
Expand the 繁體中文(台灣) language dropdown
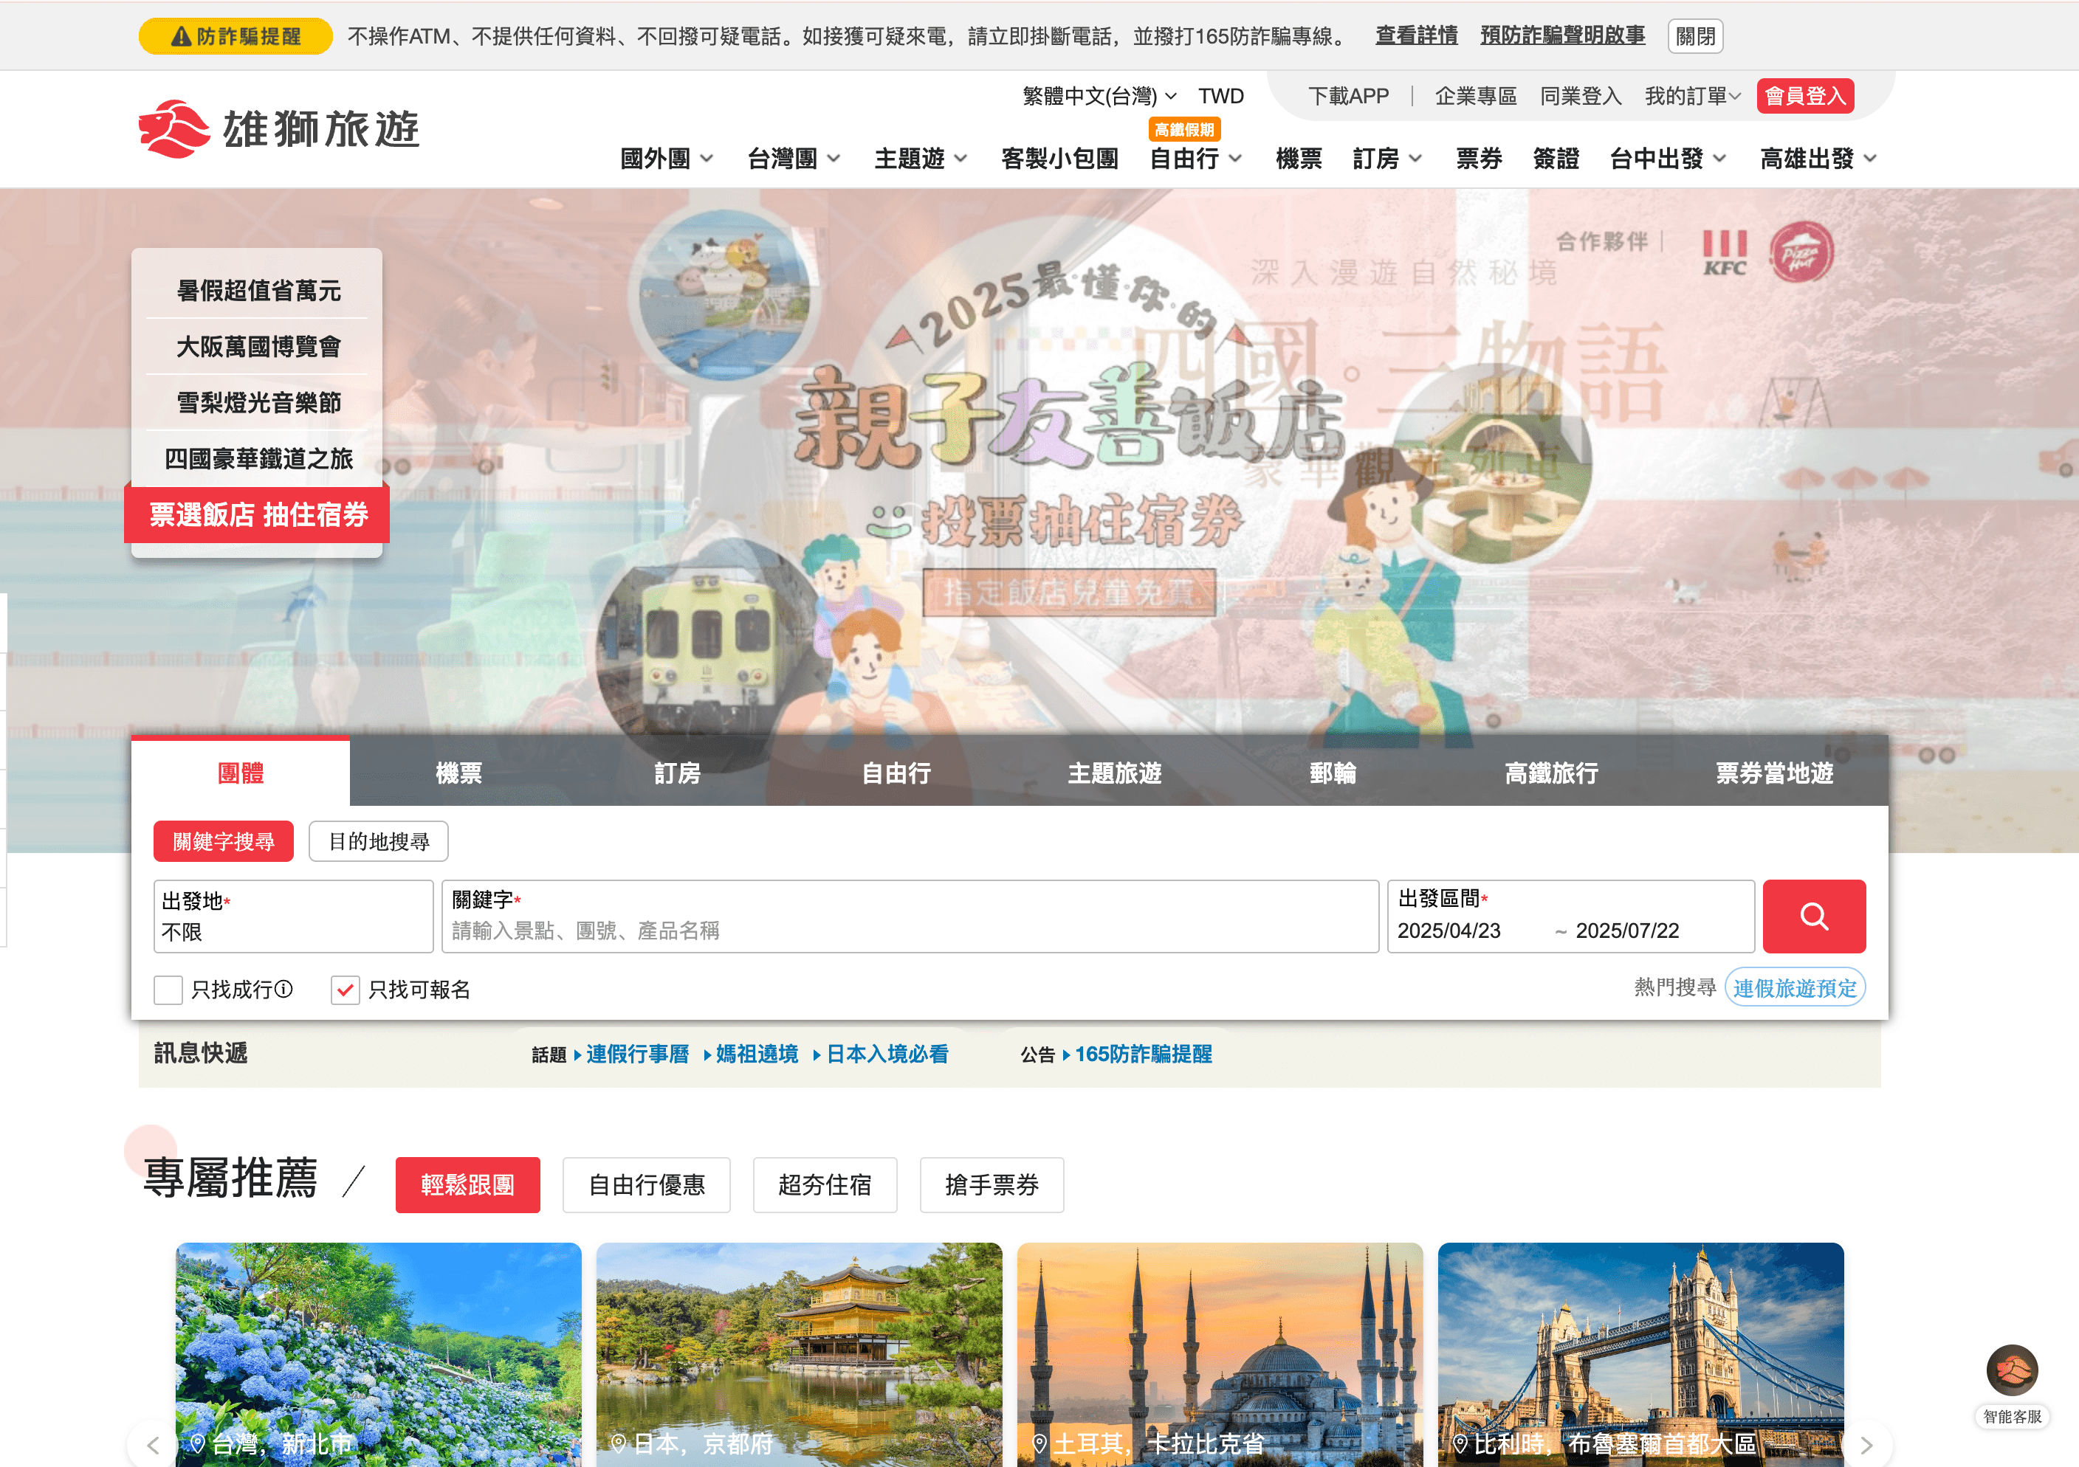(x=1099, y=96)
